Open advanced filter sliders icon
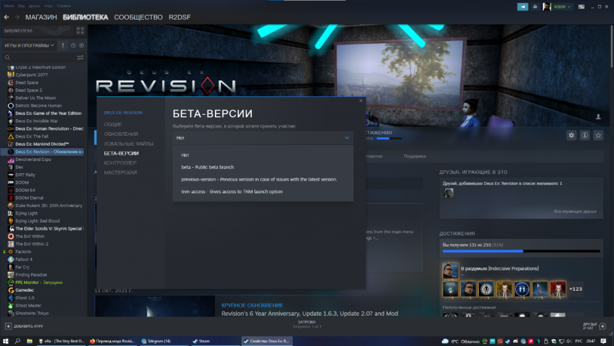The height and width of the screenshot is (346, 614). (x=80, y=57)
